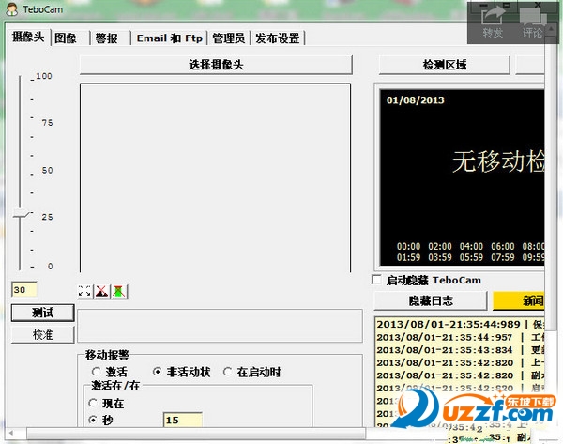Click the yellow 新闻 button

[x=519, y=300]
